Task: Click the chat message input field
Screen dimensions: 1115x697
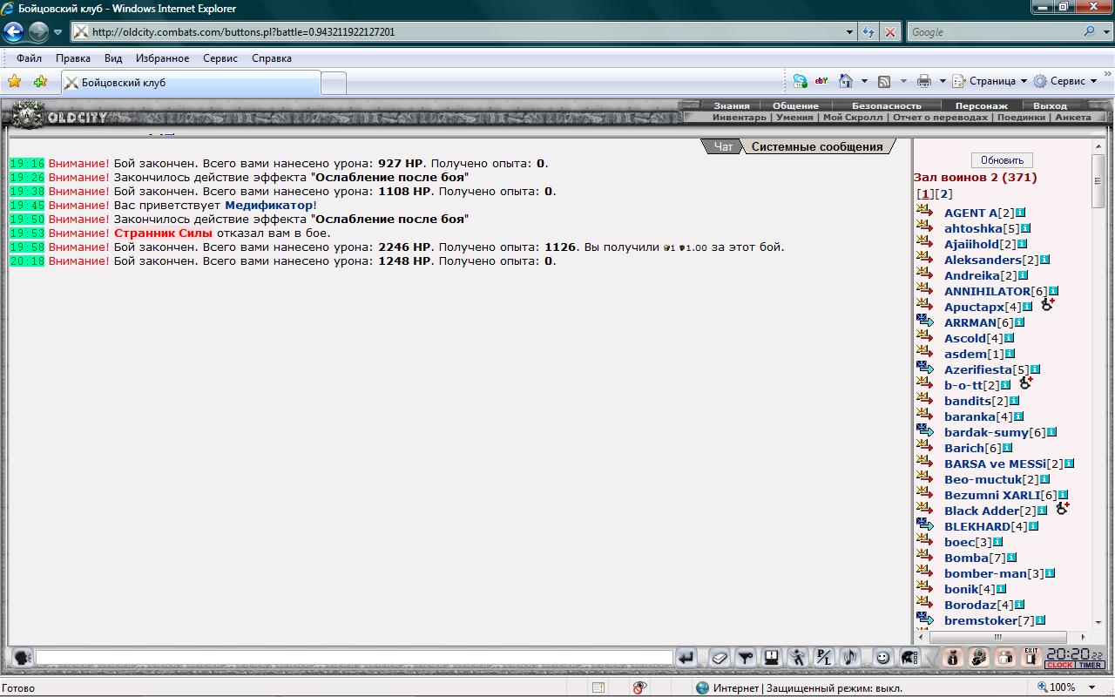Action: click(x=354, y=658)
